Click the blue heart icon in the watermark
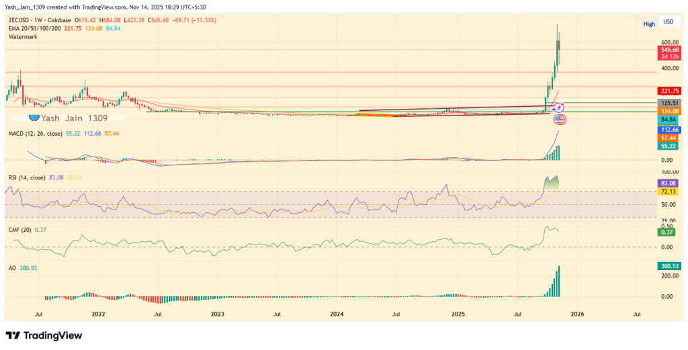 36,118
